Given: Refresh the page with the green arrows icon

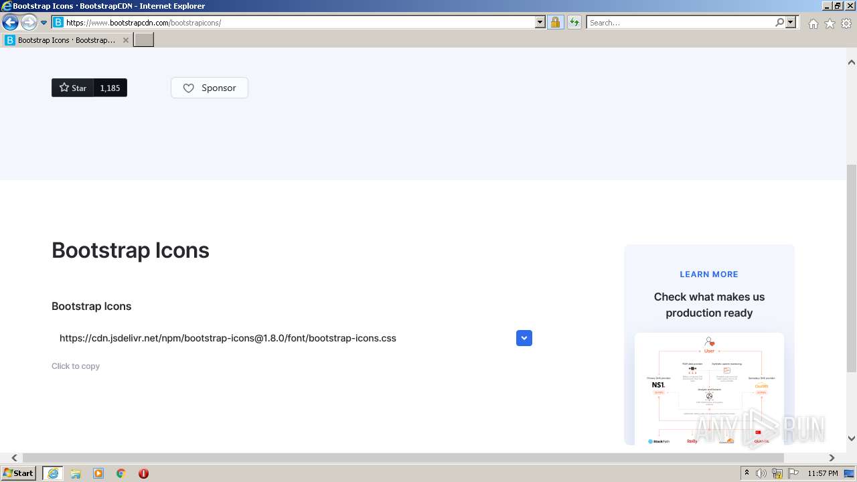Looking at the screenshot, I should tap(574, 23).
